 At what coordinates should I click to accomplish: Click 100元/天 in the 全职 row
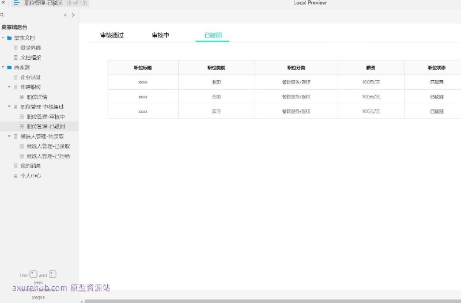[x=371, y=97]
